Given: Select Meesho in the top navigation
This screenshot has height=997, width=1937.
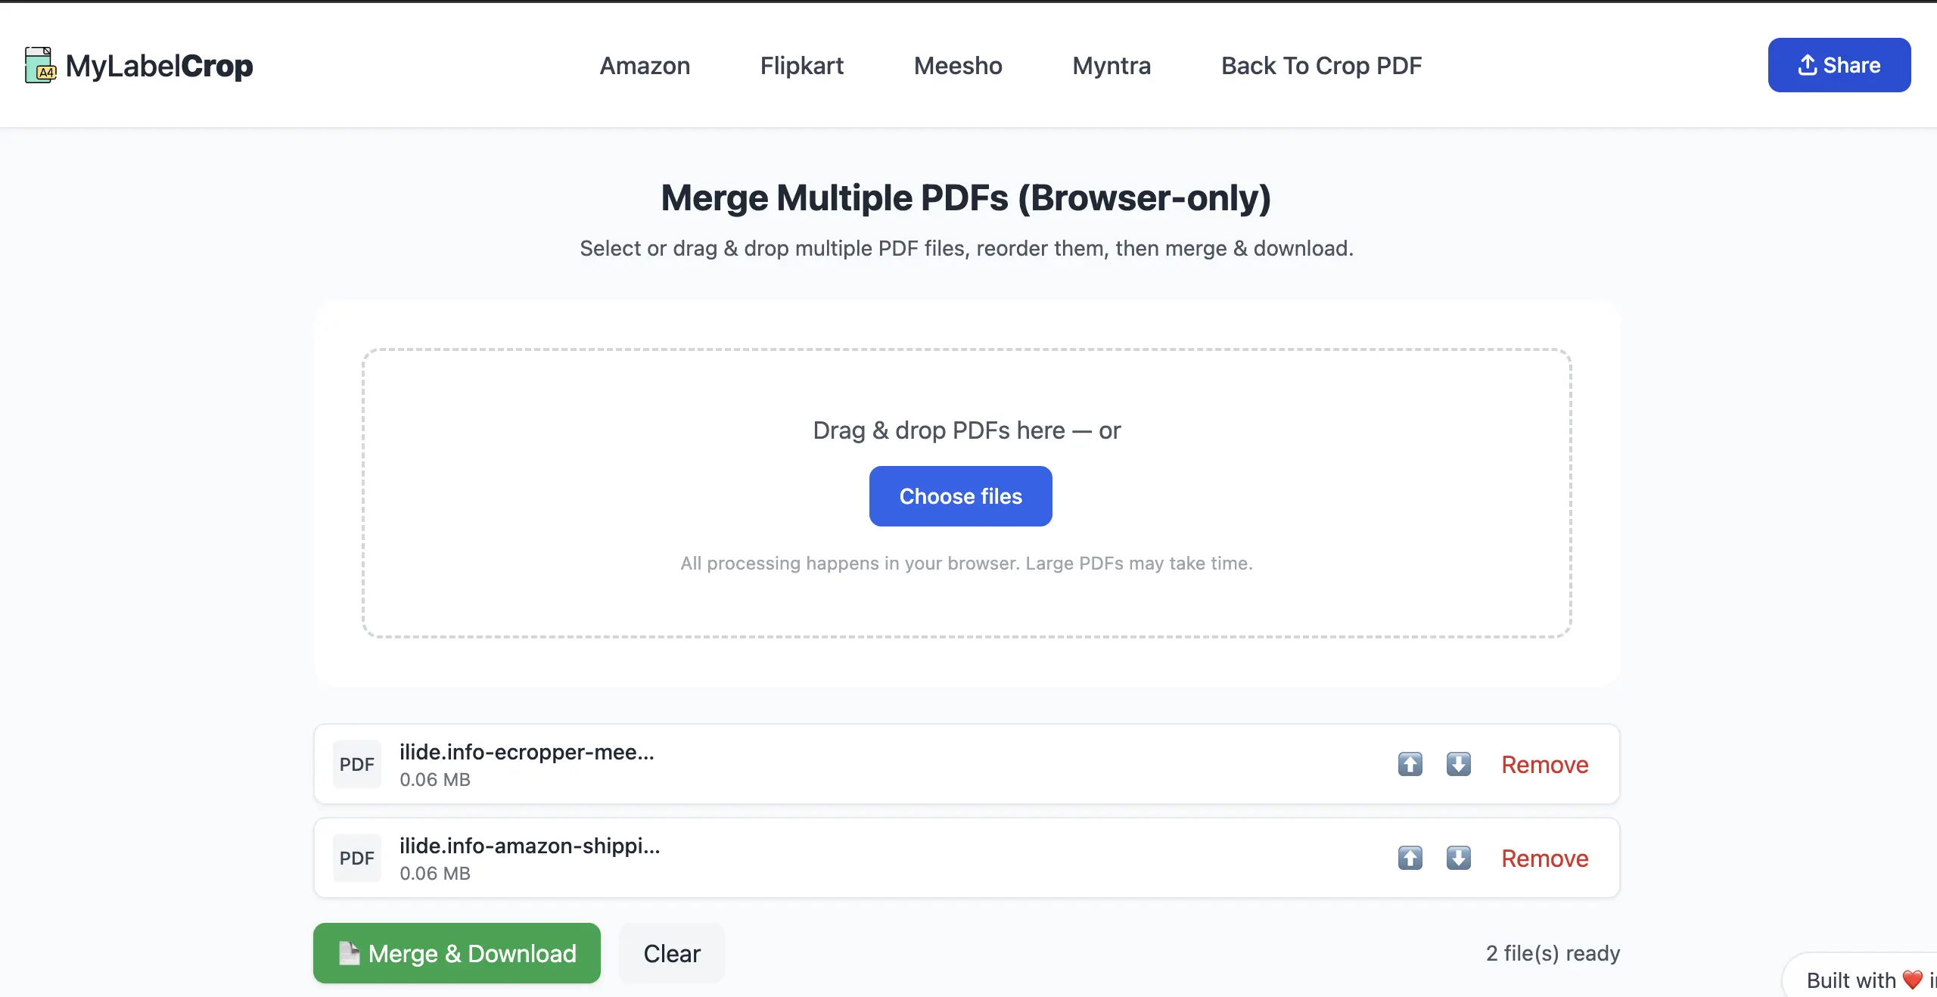Looking at the screenshot, I should [x=957, y=66].
